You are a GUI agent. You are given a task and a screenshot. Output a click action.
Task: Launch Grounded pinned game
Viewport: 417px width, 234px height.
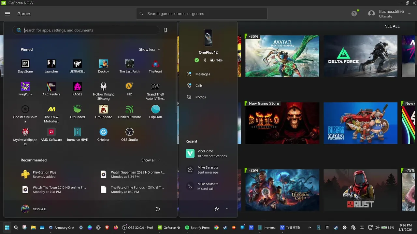pyautogui.click(x=77, y=112)
